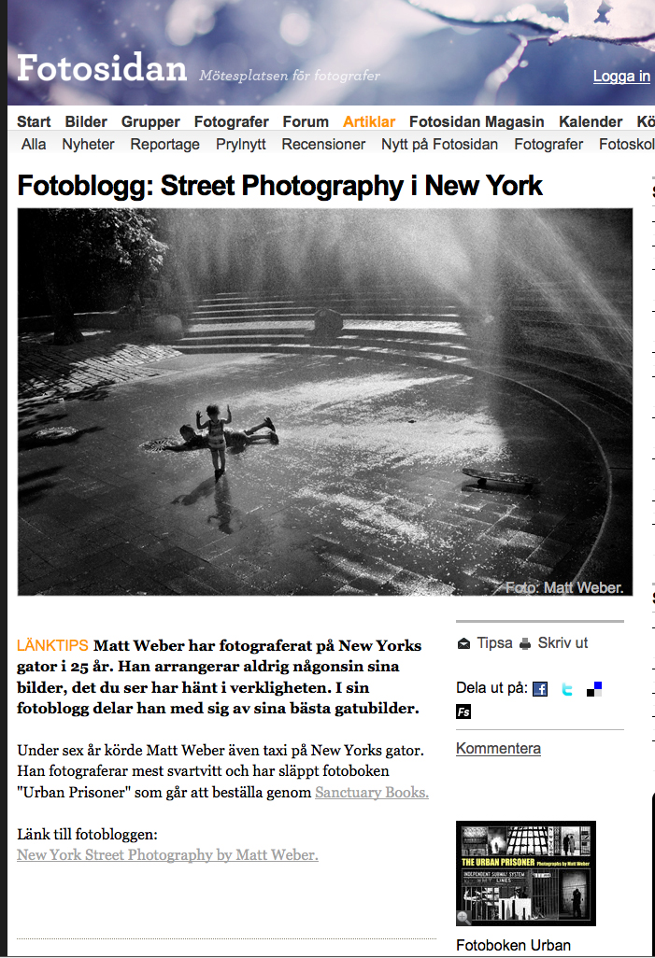Share article on Facebook icon
The height and width of the screenshot is (958, 655).
pyautogui.click(x=540, y=689)
